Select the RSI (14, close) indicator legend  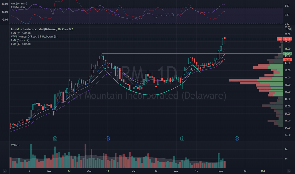tap(18, 7)
